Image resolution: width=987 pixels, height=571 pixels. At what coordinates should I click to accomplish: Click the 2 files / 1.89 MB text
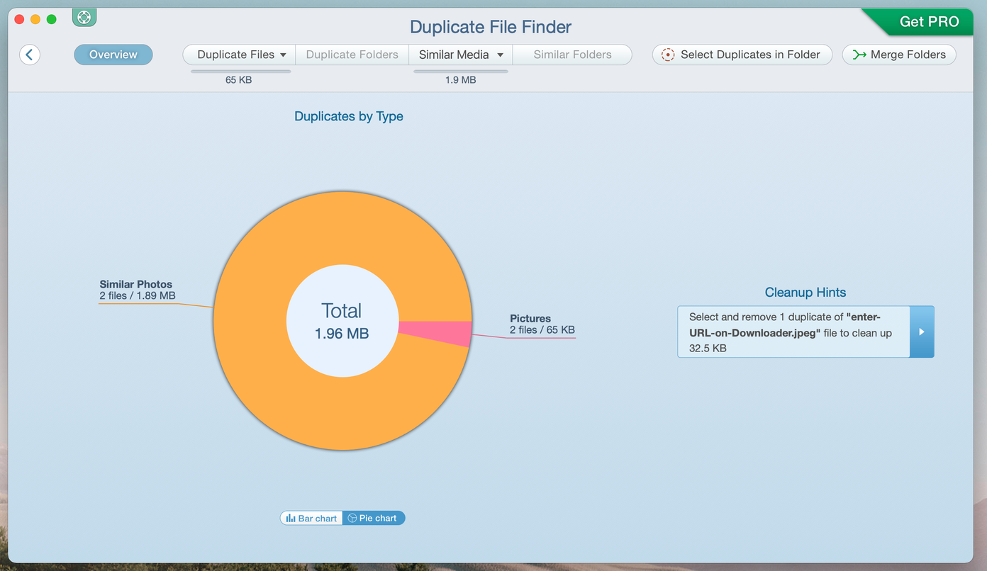[138, 295]
